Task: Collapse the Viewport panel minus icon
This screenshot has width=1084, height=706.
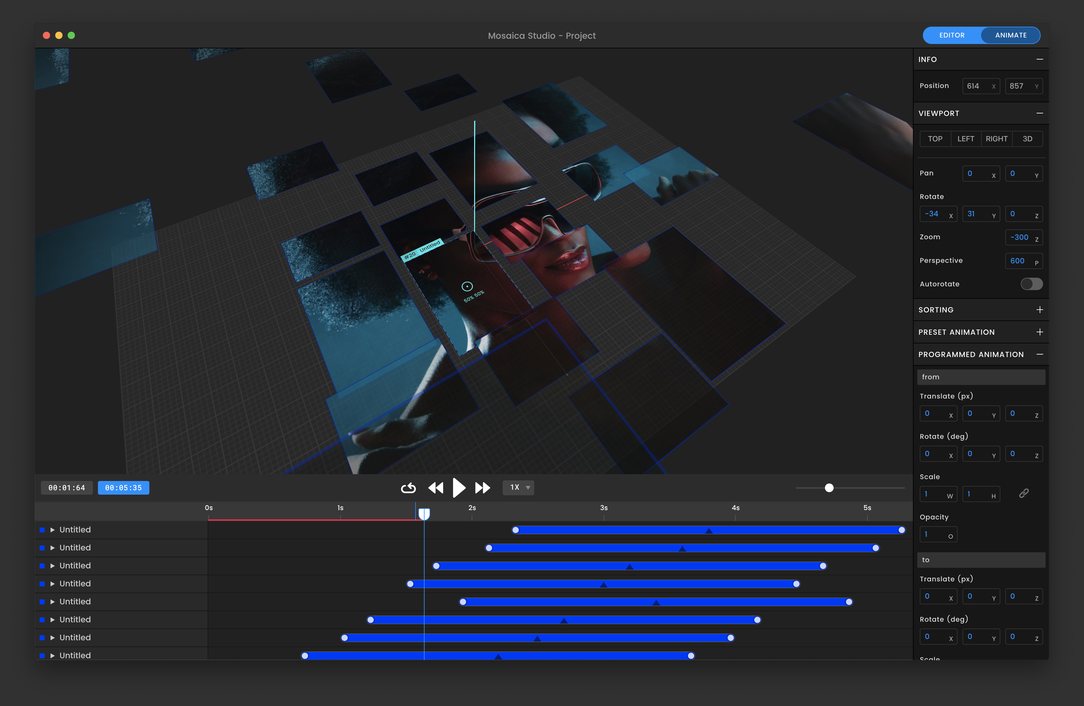Action: pyautogui.click(x=1039, y=113)
